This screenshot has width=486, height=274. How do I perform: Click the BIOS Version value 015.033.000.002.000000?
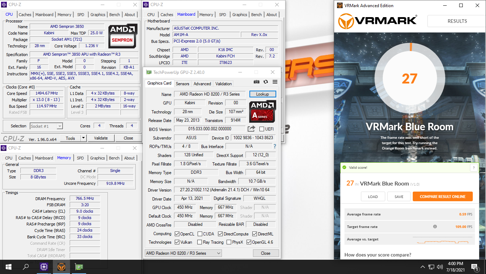210,129
